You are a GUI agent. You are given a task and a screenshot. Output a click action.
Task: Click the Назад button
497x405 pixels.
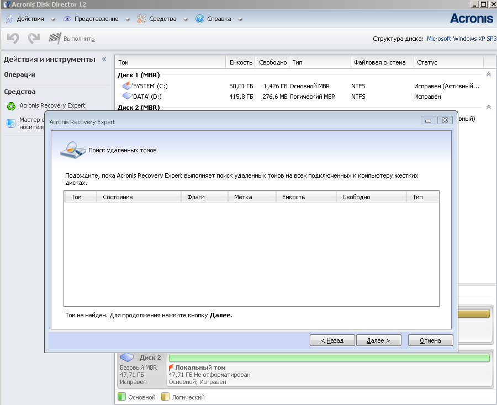pos(332,340)
